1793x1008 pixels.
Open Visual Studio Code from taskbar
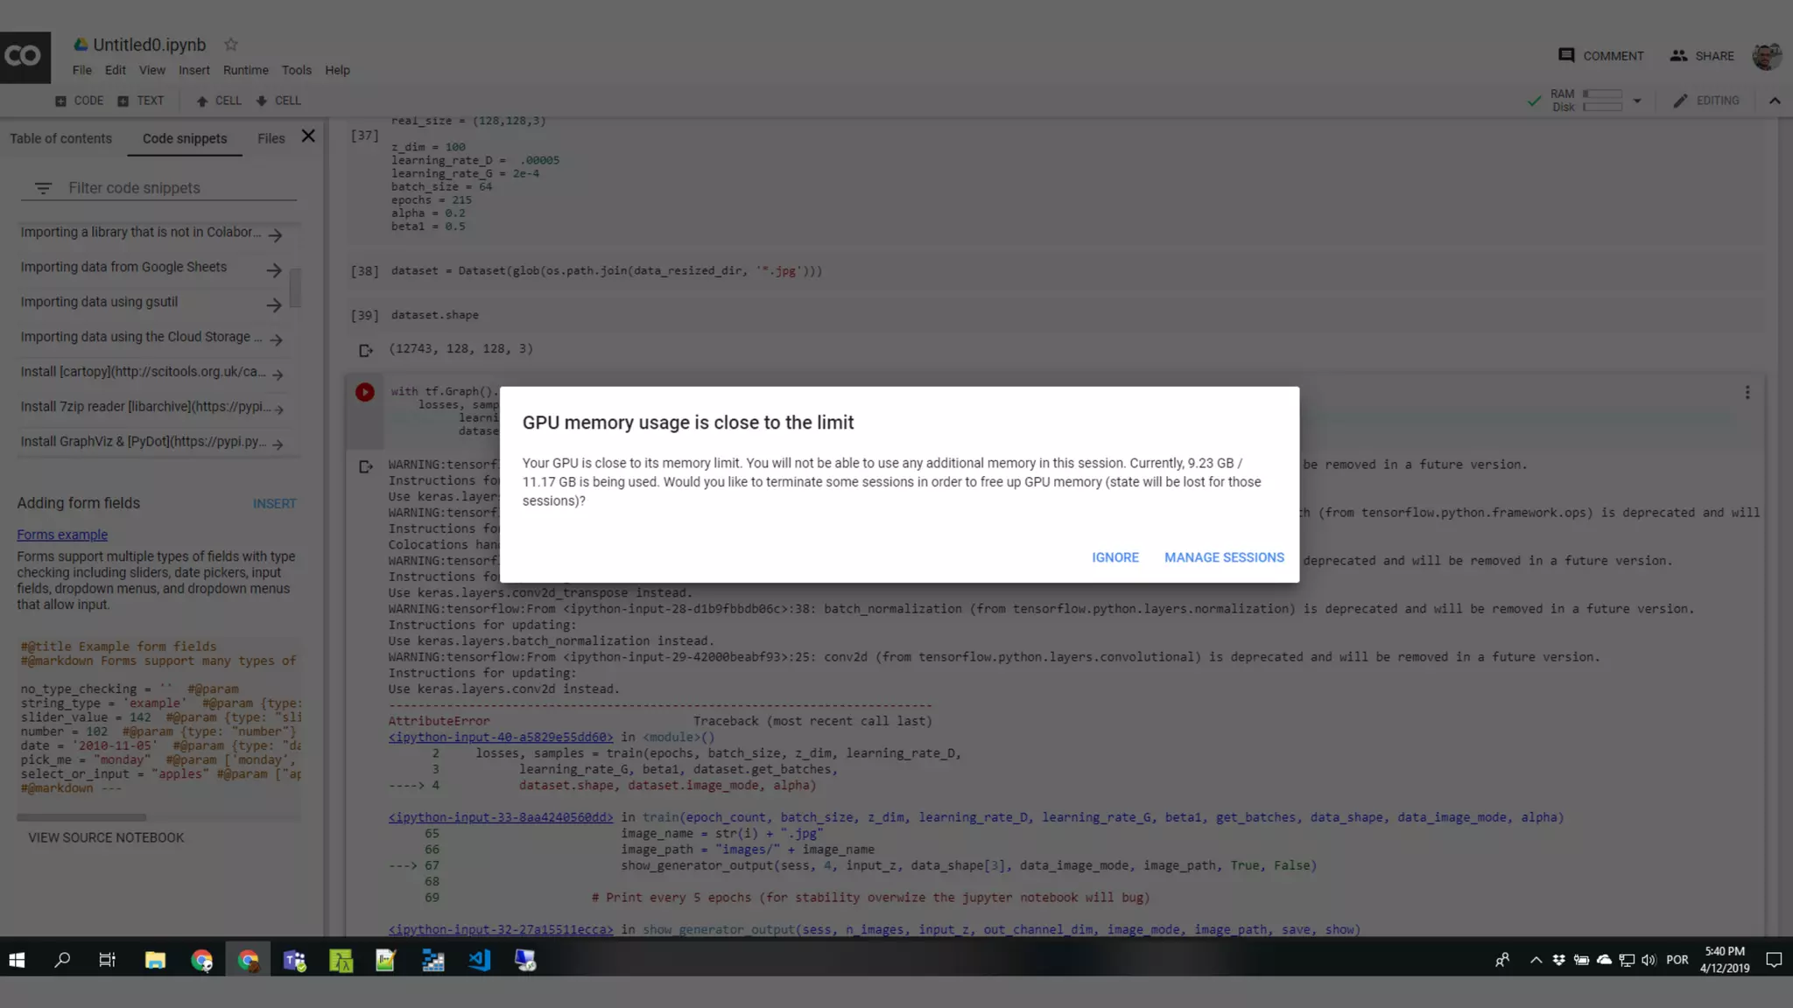(x=479, y=960)
